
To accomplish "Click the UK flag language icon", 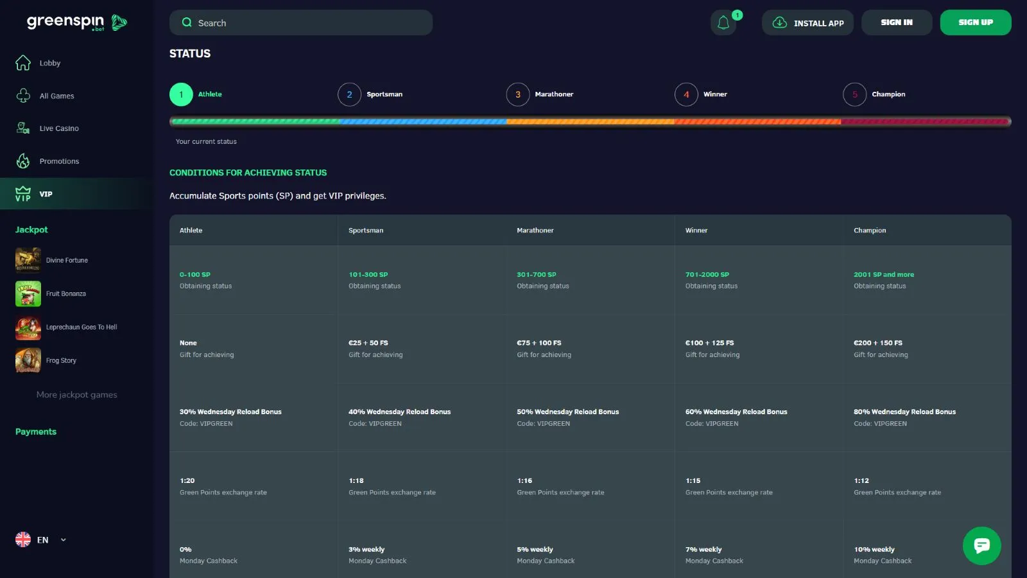I will (x=23, y=539).
